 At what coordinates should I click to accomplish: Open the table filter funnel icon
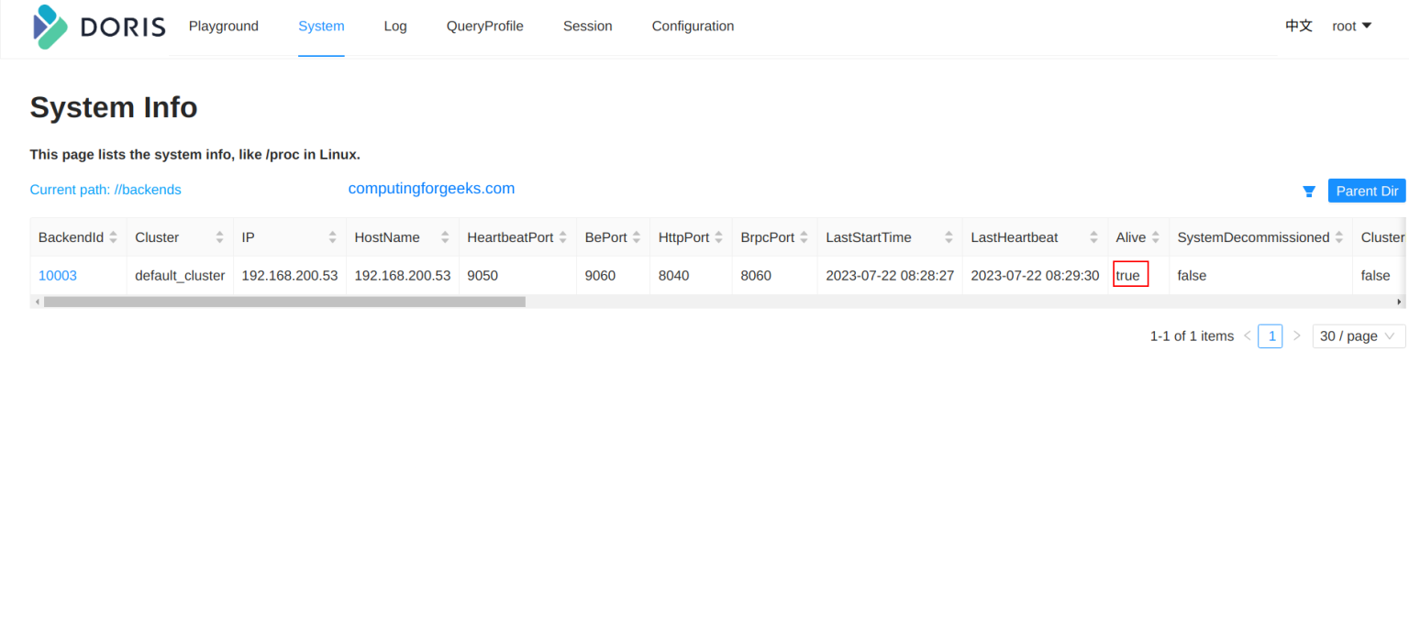point(1308,191)
